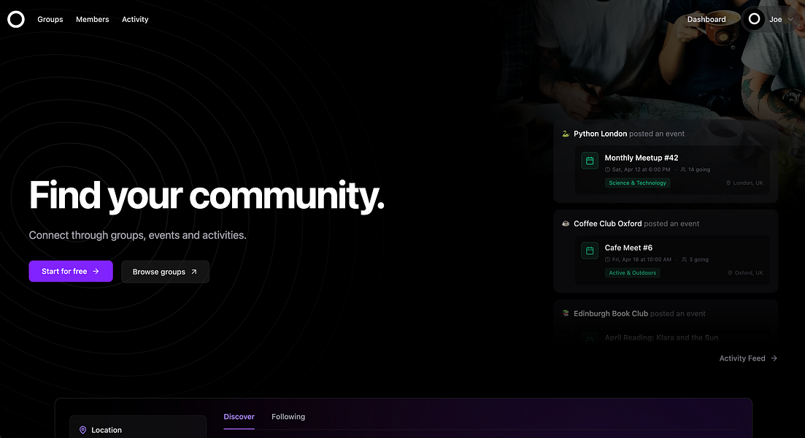
Task: Open the Groups nav item
Action: pyautogui.click(x=50, y=20)
